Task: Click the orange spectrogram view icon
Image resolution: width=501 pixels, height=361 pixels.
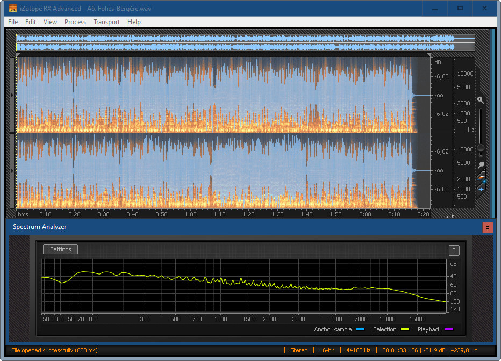Action: [x=481, y=177]
